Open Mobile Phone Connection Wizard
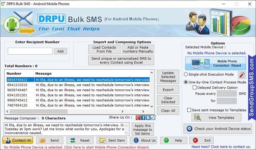Viewport: 256px width, 150px height. [x=216, y=63]
